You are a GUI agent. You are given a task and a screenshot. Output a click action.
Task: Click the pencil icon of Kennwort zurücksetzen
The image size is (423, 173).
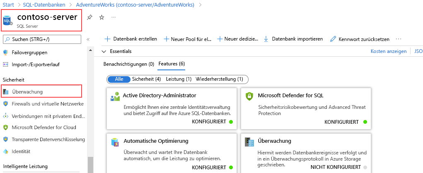[333, 39]
